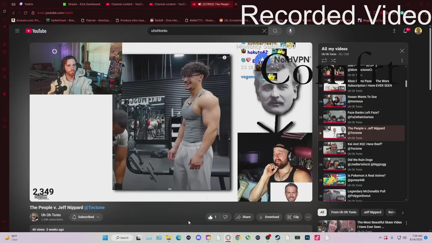Screen dimensions: 432x243
Task: Select the Jeff Nippard chip
Action: point(372,212)
